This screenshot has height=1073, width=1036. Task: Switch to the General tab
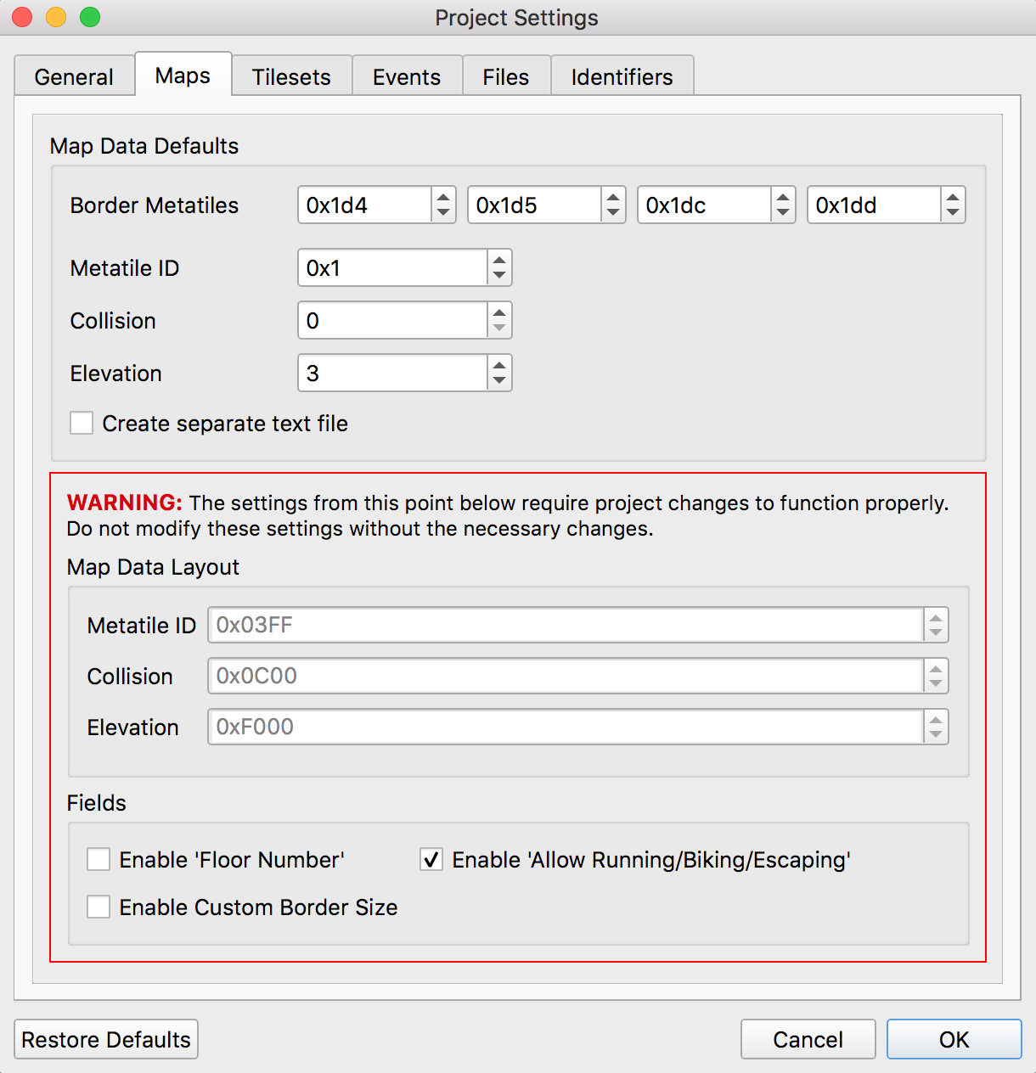tap(74, 76)
